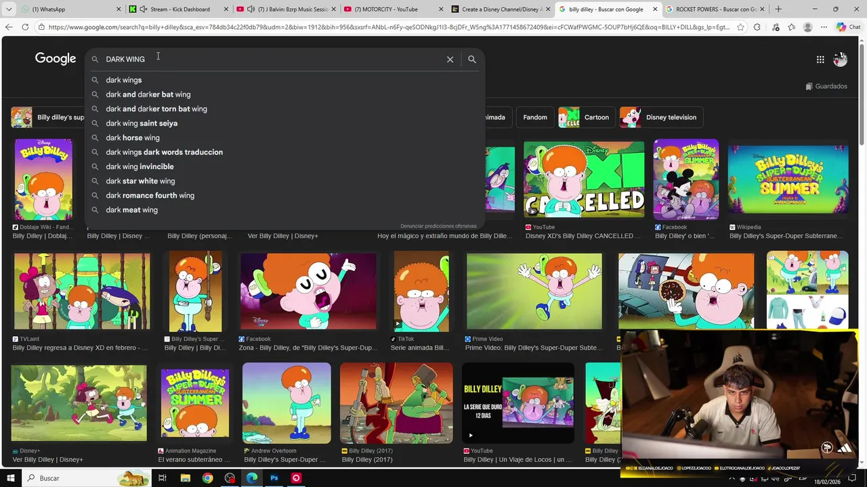Click the browser address bar URL
The width and height of the screenshot is (867, 487).
[x=389, y=27]
